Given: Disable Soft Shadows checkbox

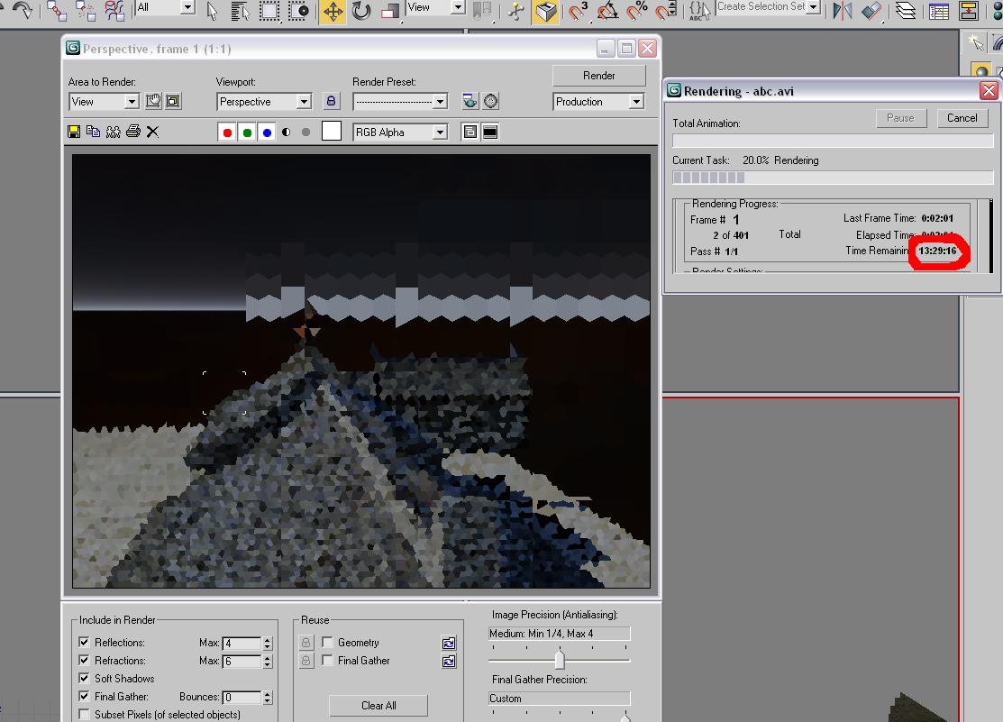Looking at the screenshot, I should (x=84, y=679).
